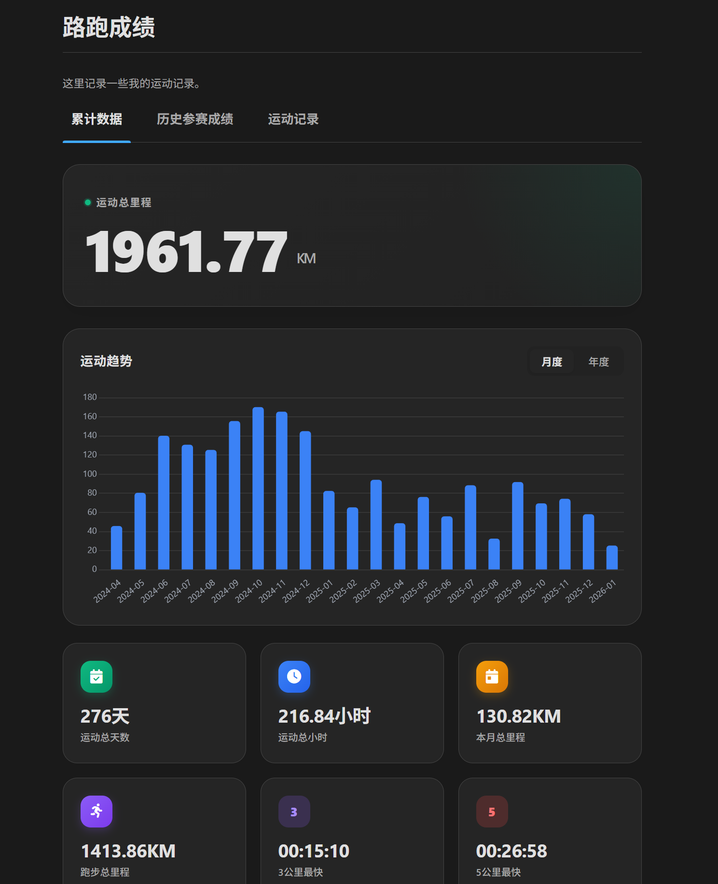This screenshot has height=884, width=718.
Task: Switch chart to 月度 view
Action: point(552,362)
